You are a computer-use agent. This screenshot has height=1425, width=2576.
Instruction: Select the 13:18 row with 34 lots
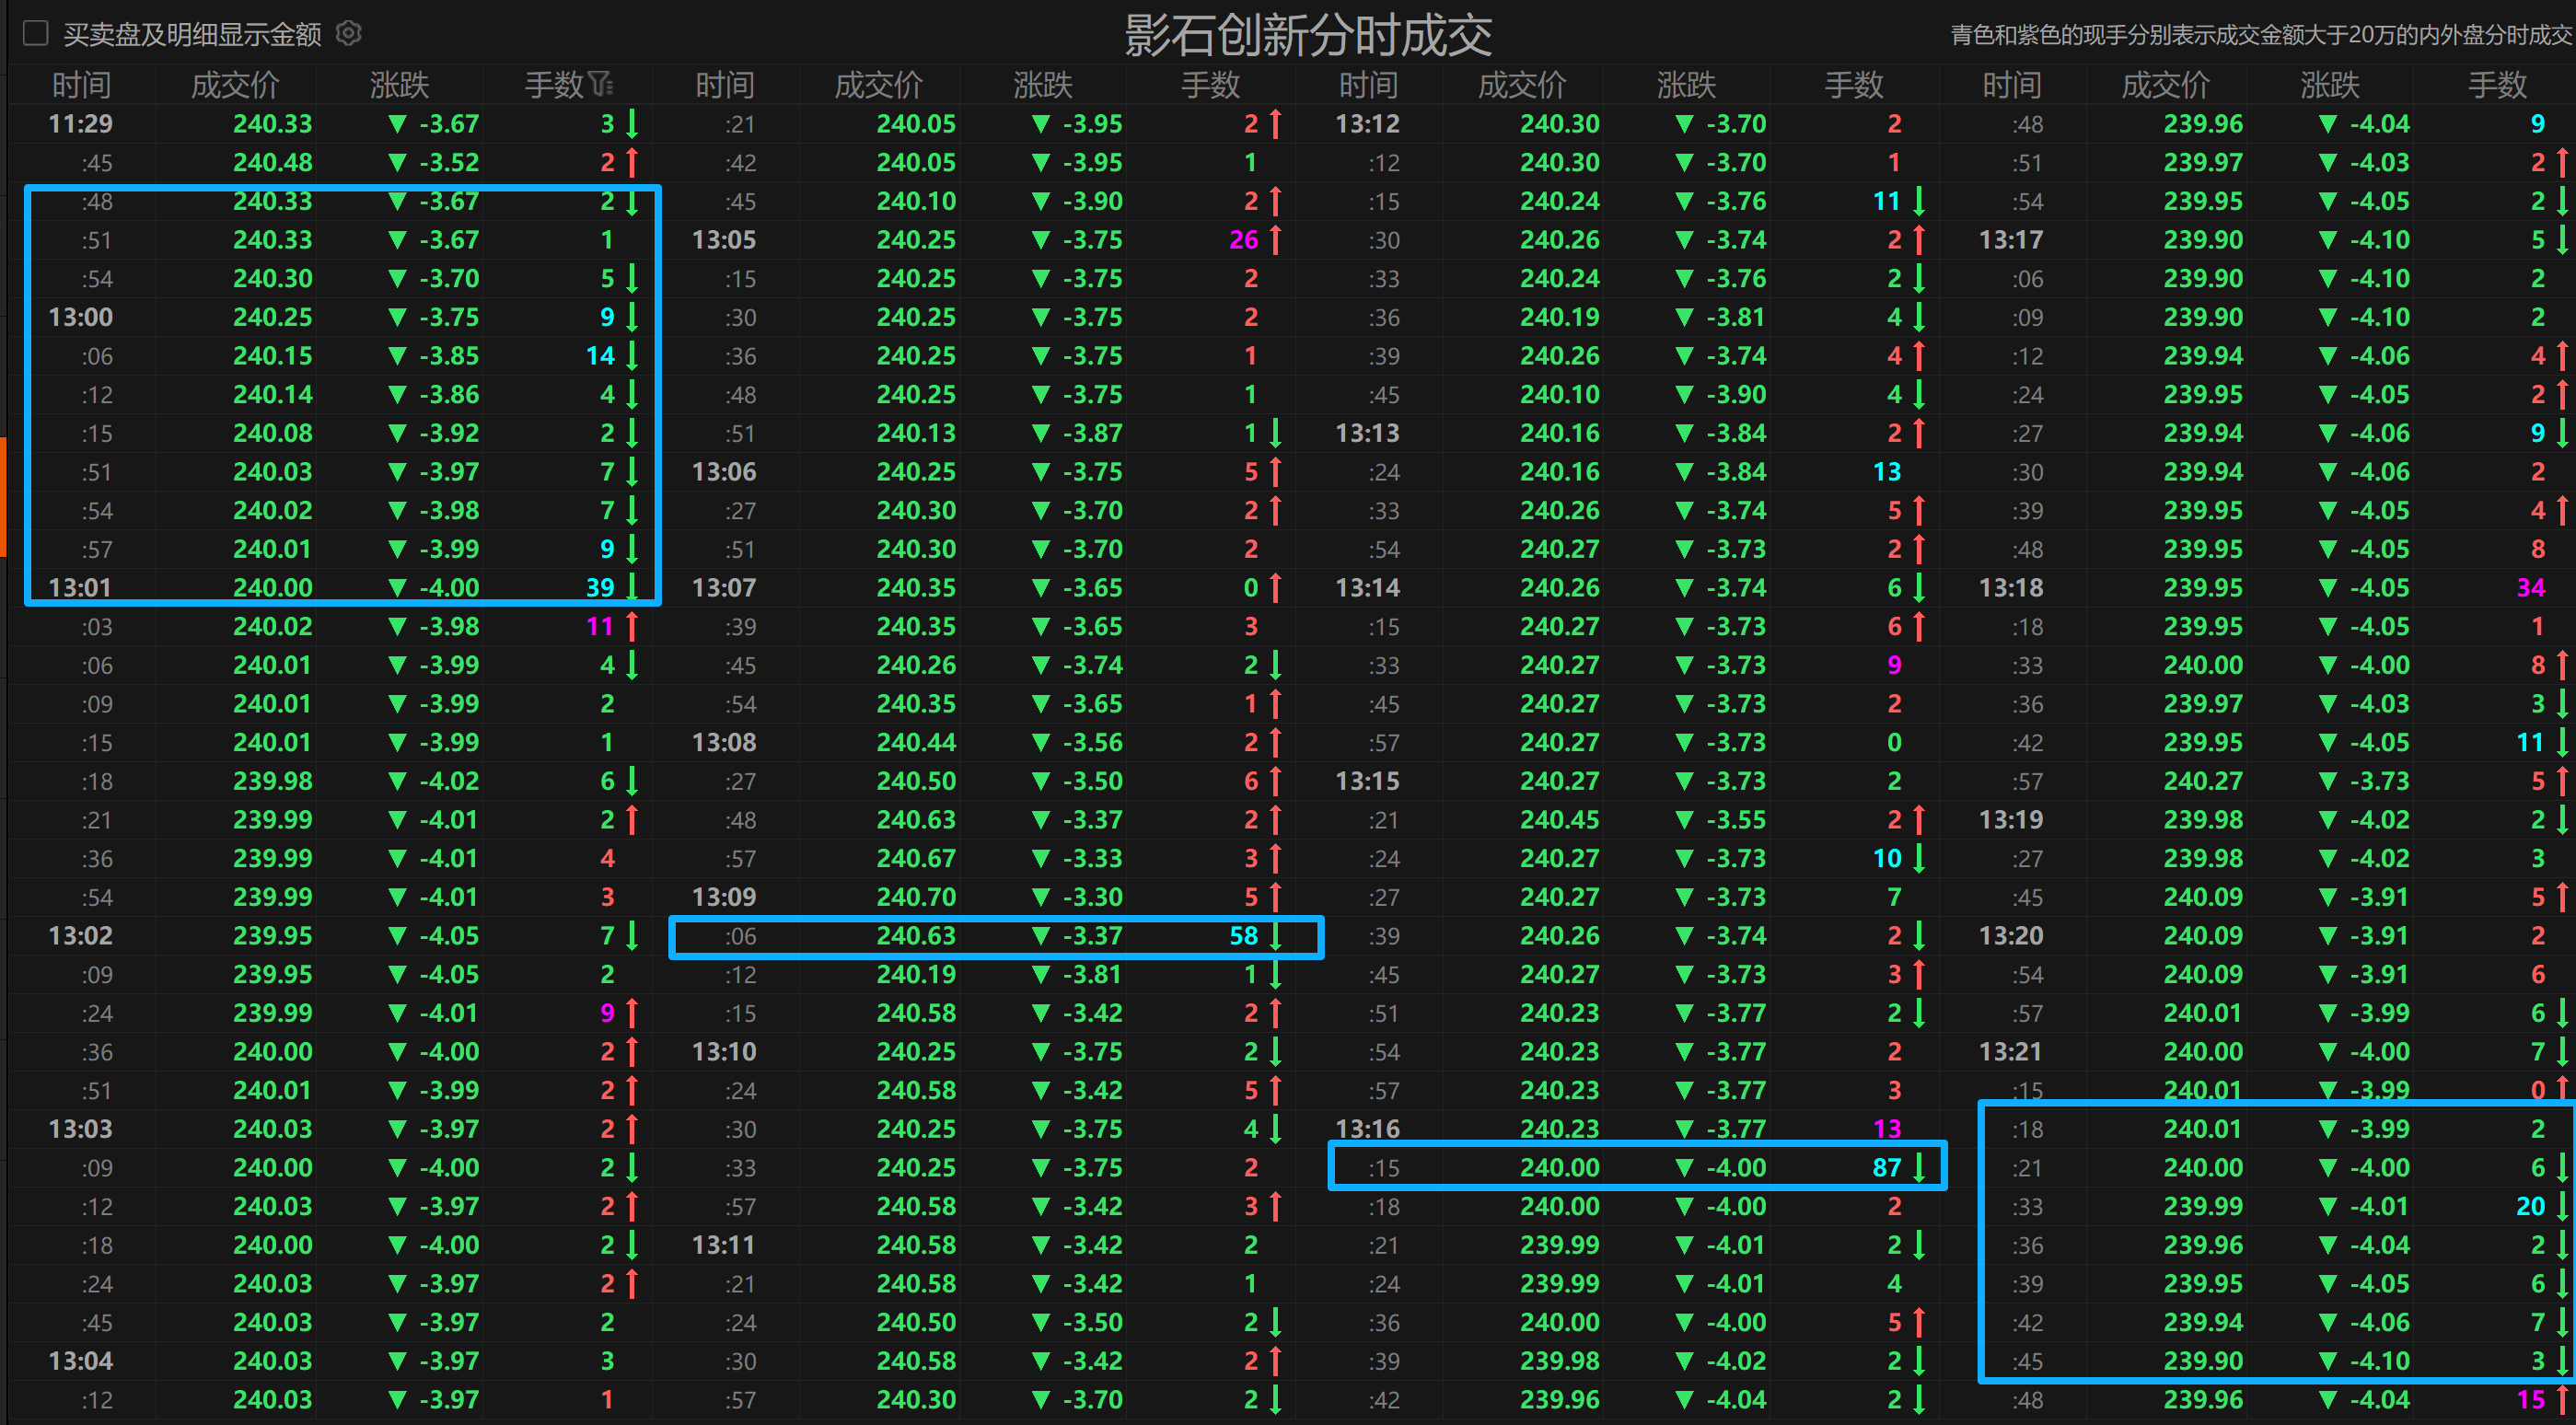click(2202, 588)
